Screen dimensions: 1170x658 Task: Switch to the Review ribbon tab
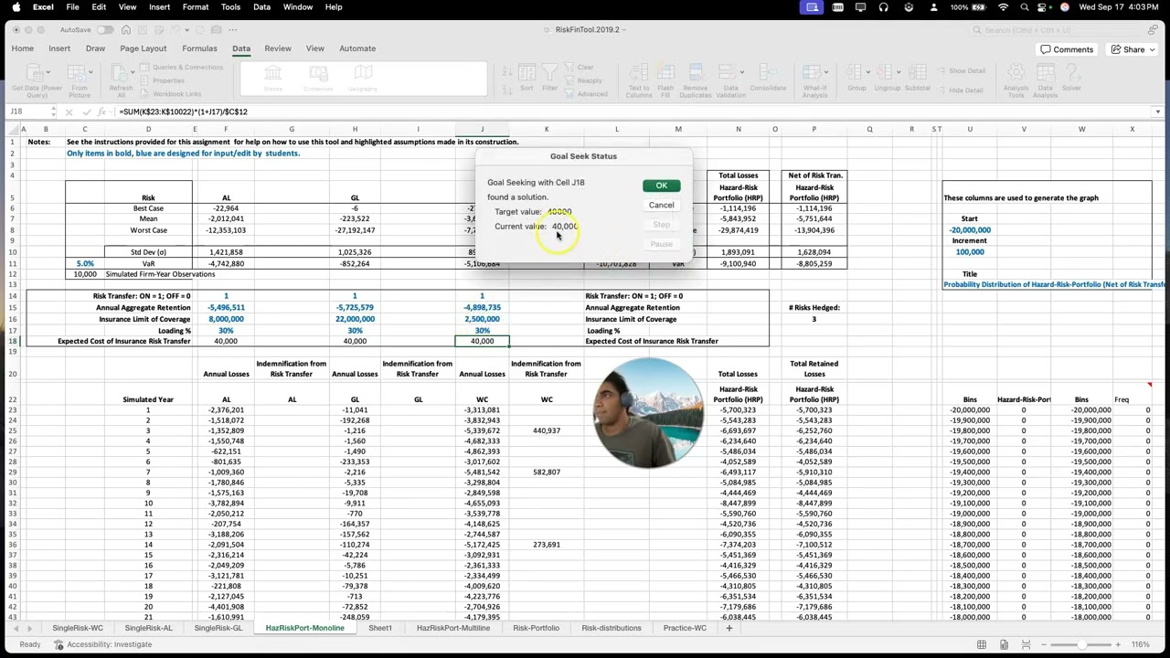(278, 48)
